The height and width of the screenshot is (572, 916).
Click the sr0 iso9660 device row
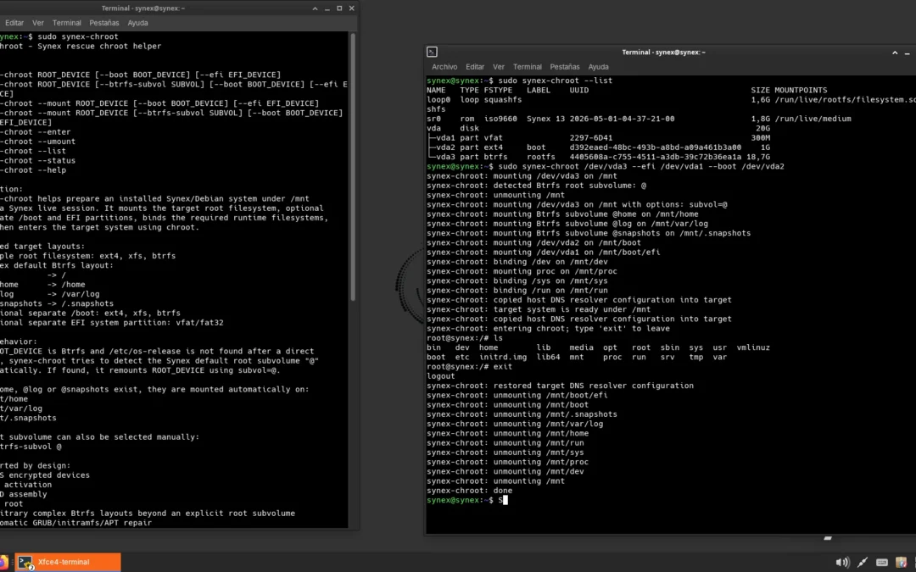pyautogui.click(x=639, y=119)
